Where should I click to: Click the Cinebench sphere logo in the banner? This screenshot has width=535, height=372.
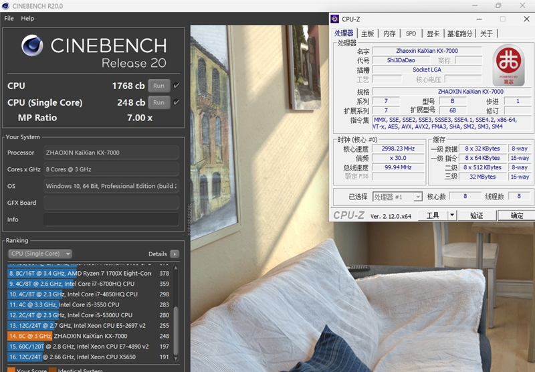tap(32, 45)
